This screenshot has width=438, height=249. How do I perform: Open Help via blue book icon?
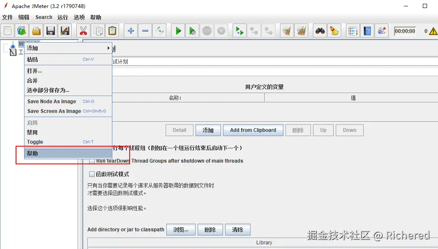click(x=367, y=31)
